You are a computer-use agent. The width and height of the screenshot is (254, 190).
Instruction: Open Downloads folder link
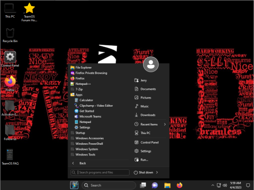pyautogui.click(x=145, y=115)
